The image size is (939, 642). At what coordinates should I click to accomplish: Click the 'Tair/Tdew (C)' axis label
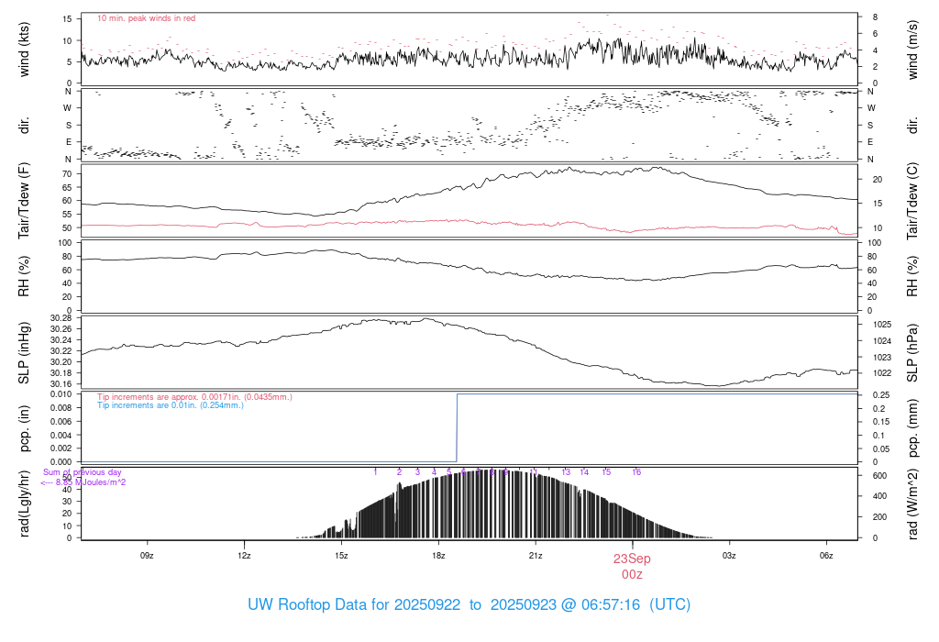pos(912,201)
